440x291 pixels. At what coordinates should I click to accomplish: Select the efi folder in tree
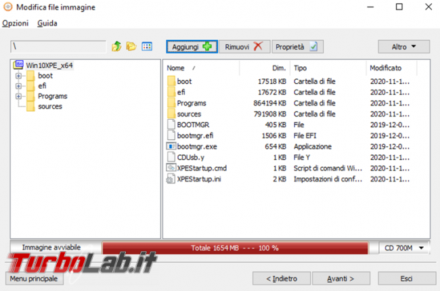tap(42, 86)
